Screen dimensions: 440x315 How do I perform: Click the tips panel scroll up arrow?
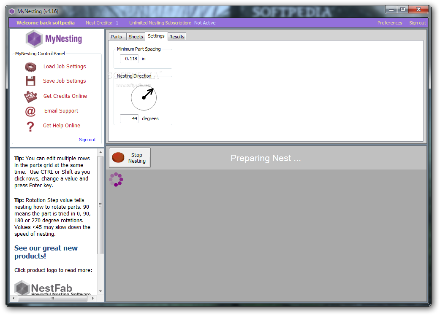pyautogui.click(x=100, y=152)
